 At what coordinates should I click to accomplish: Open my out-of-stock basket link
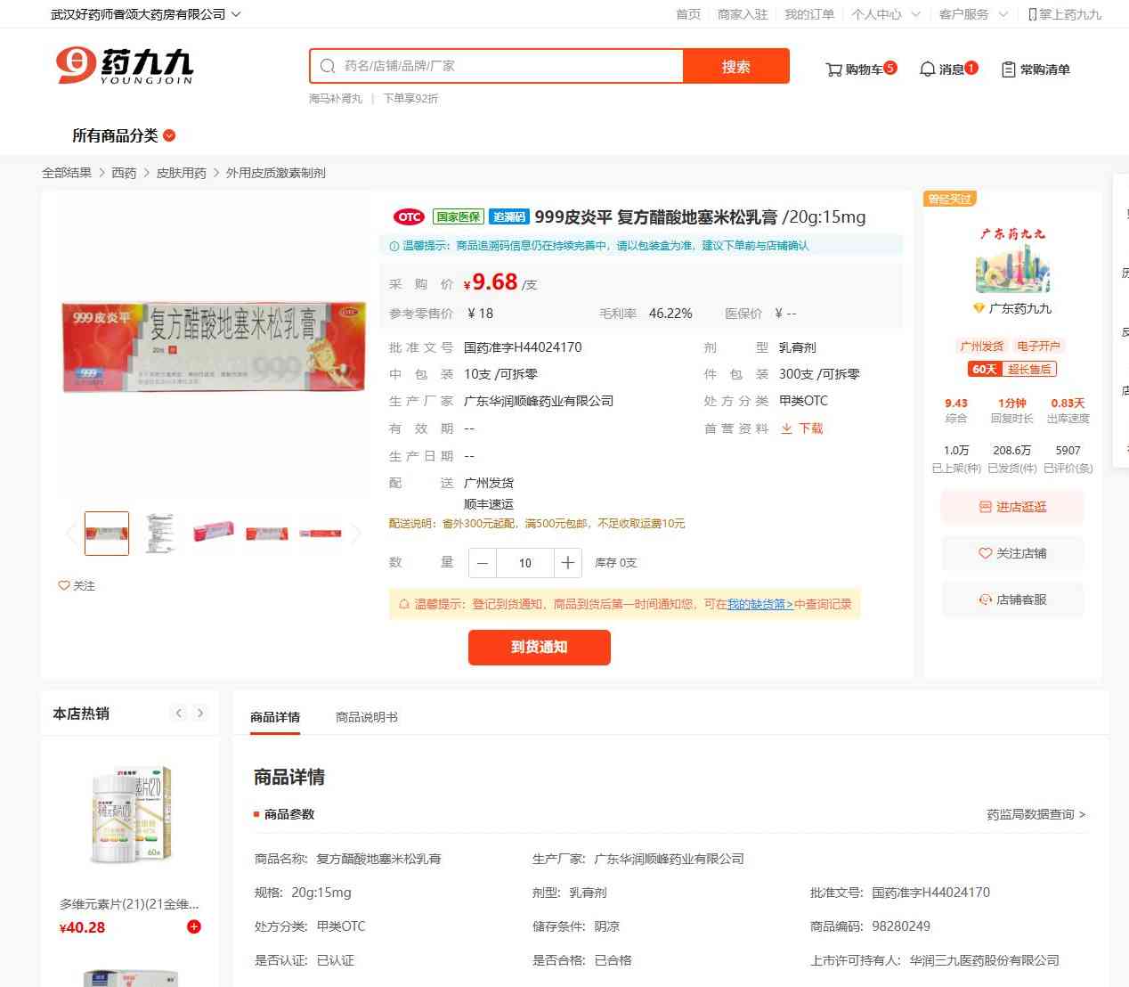759,604
